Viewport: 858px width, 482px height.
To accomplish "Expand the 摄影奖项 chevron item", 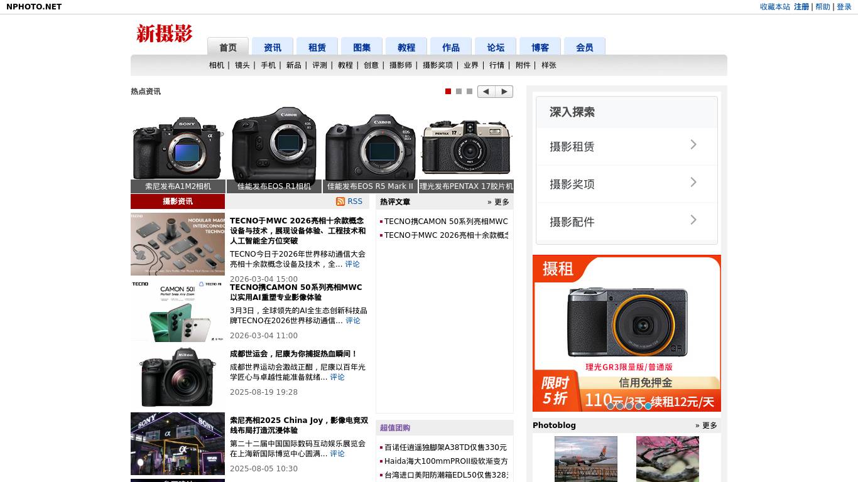I will (693, 183).
